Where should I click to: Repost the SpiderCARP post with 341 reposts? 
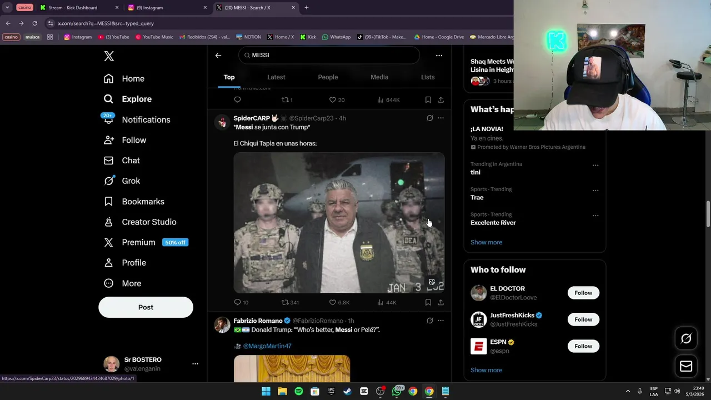pos(290,302)
